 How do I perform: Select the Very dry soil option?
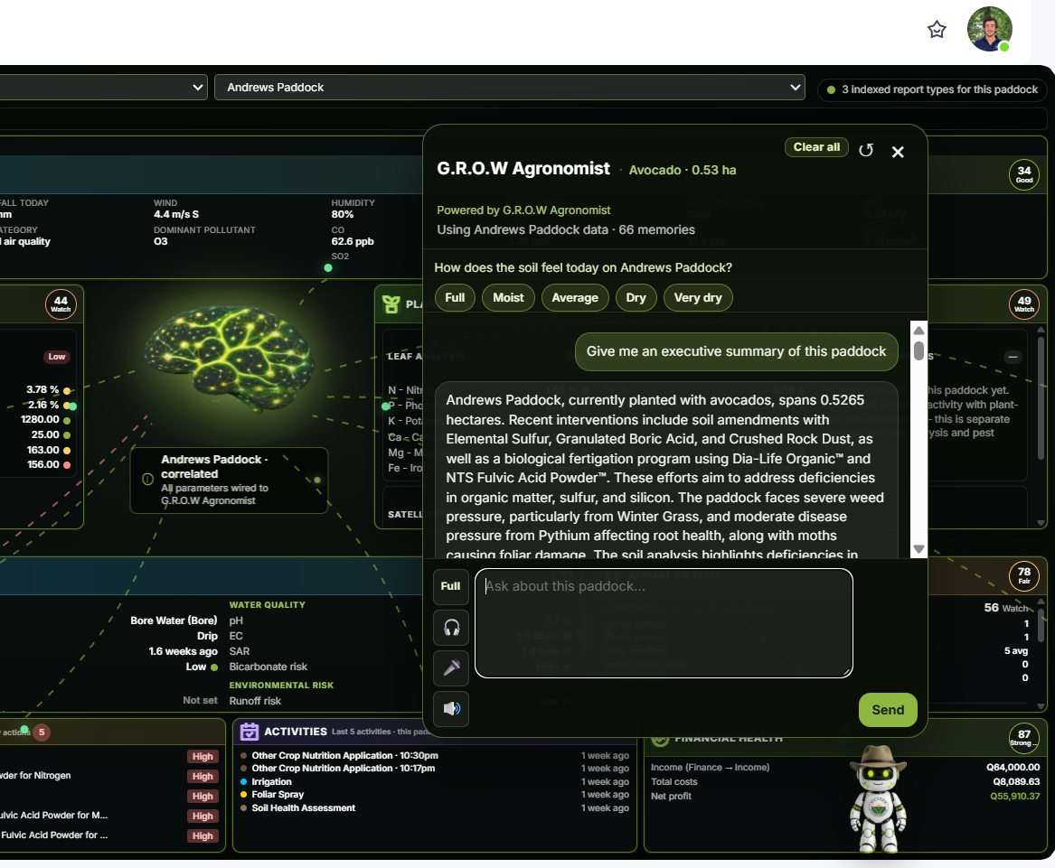[x=698, y=298]
